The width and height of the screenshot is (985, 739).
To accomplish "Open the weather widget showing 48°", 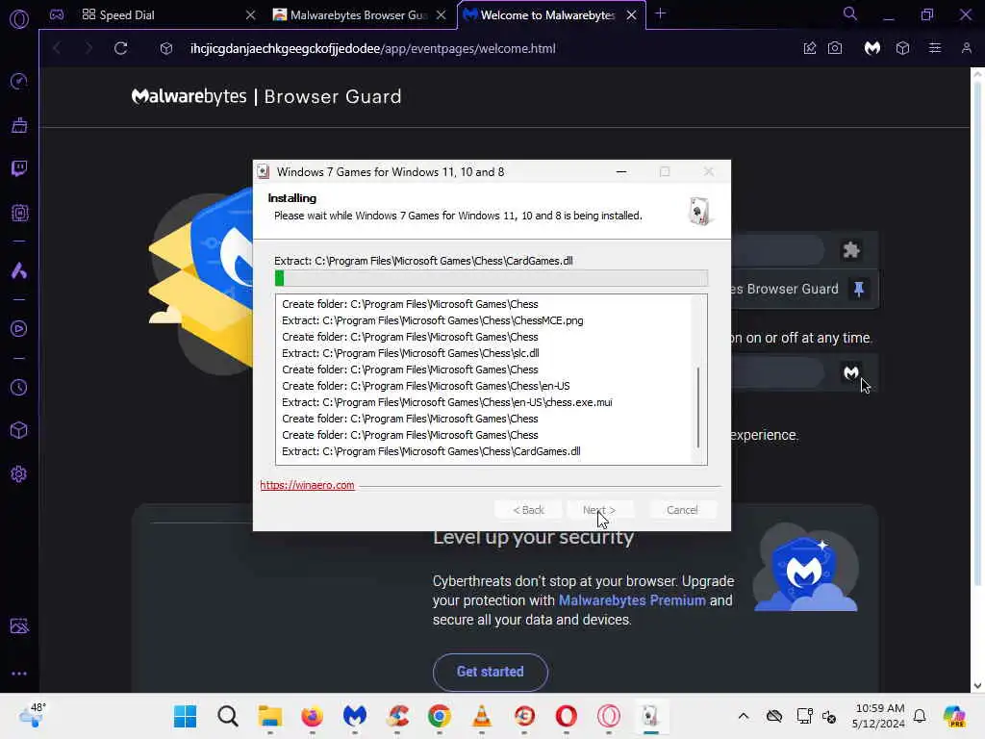I will 33,716.
